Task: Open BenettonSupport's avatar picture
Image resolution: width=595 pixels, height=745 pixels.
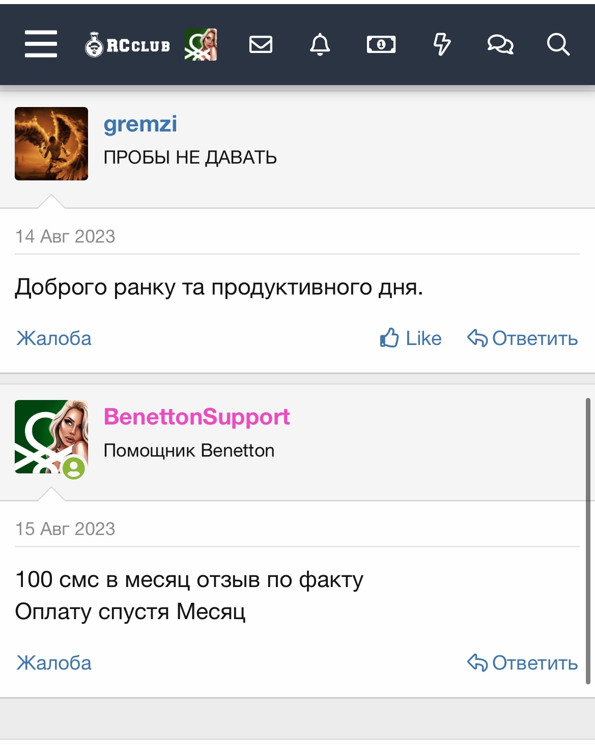Action: pyautogui.click(x=51, y=437)
